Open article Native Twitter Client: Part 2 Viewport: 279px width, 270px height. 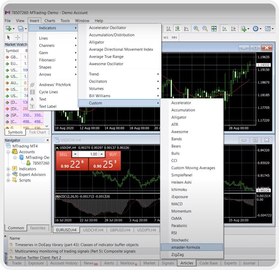click(x=38, y=258)
